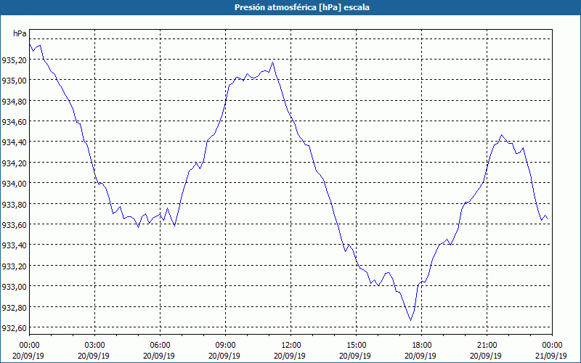Viewport: 581px width, 363px height.
Task: Click the 21:00 time axis label
Action: (487, 346)
